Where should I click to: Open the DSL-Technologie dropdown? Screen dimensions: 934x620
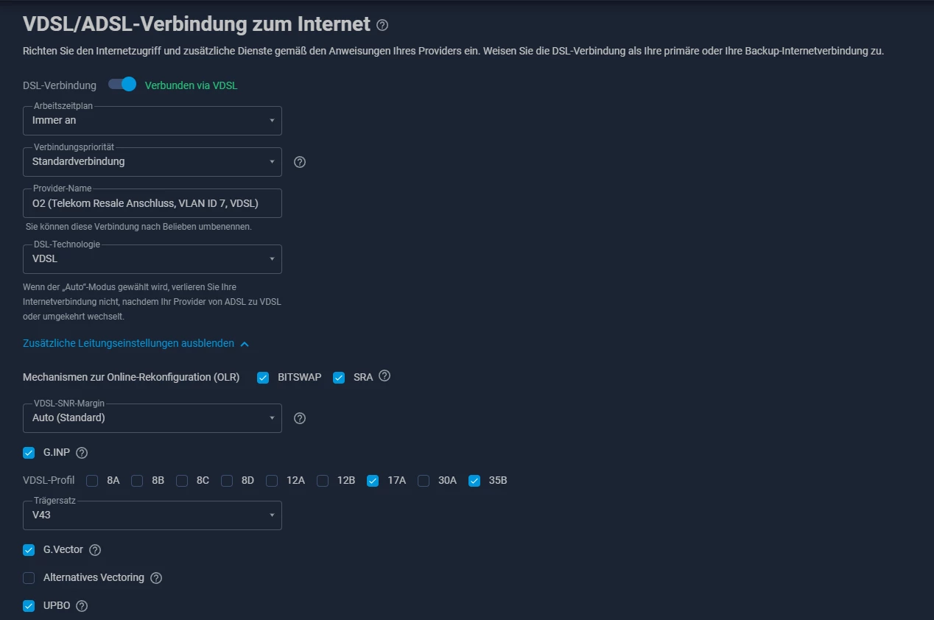point(152,259)
